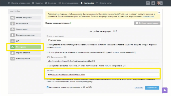Open the статьи link in step 3

click(x=107, y=66)
